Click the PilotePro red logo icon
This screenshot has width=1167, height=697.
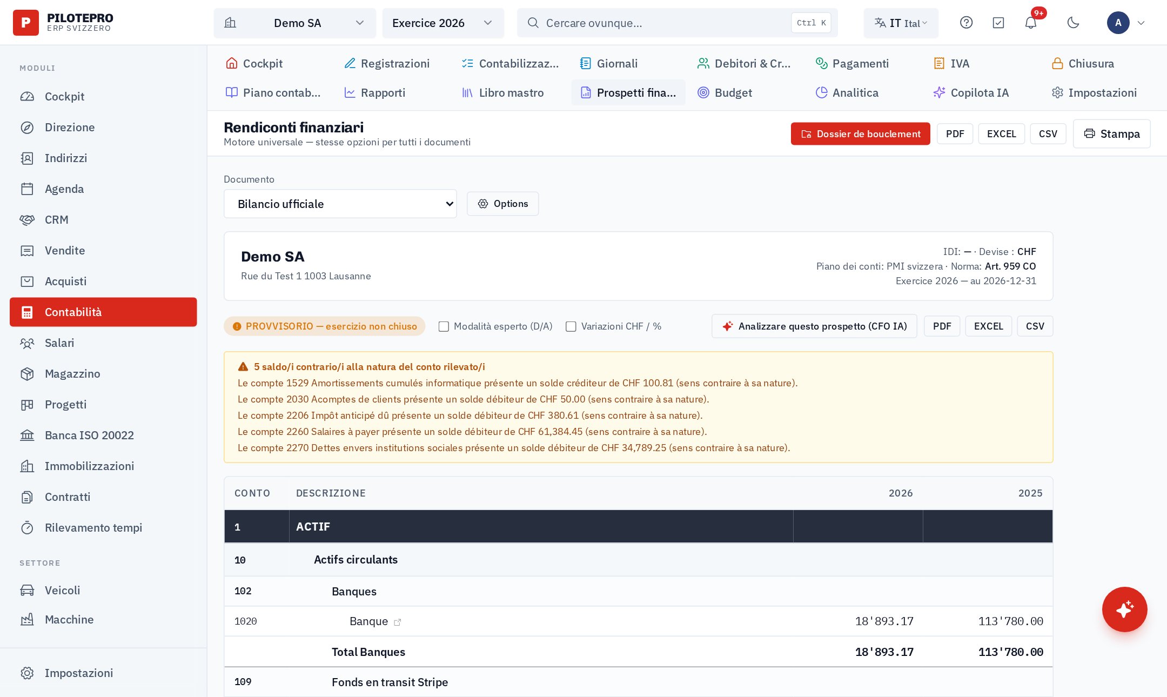[25, 23]
